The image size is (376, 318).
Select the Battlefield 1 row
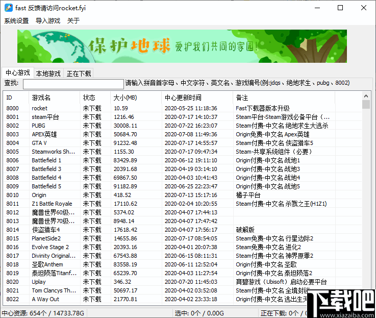click(x=183, y=160)
